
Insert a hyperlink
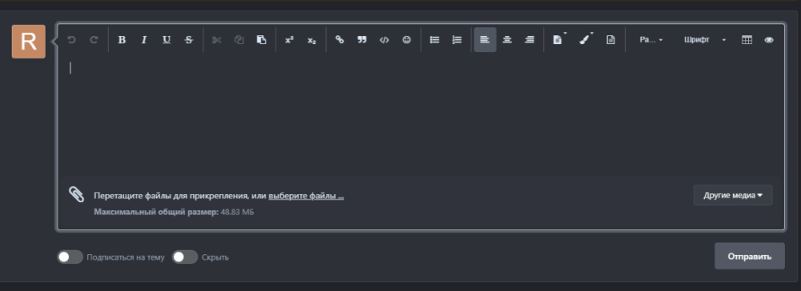[339, 40]
